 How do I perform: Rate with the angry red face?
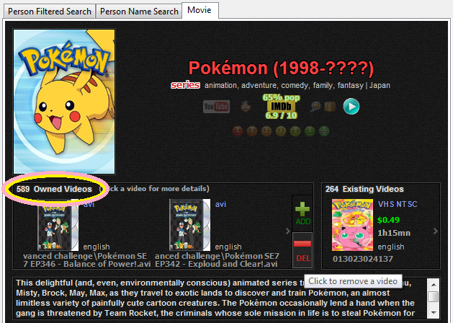[x=238, y=131]
